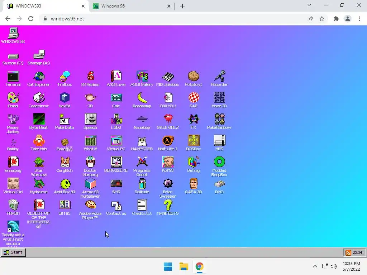This screenshot has width=367, height=275.
Task: Select the Byte Beat icon
Action: coord(39,122)
